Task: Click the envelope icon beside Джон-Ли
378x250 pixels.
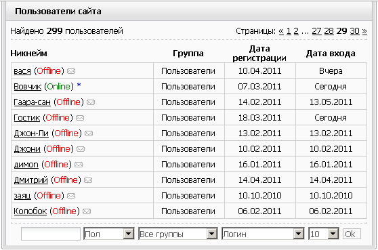Action: [89, 133]
